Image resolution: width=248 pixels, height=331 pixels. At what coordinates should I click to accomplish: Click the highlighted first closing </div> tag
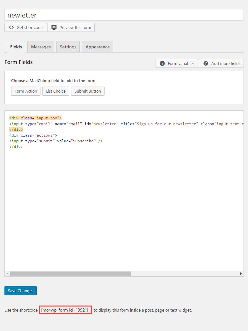(16, 130)
